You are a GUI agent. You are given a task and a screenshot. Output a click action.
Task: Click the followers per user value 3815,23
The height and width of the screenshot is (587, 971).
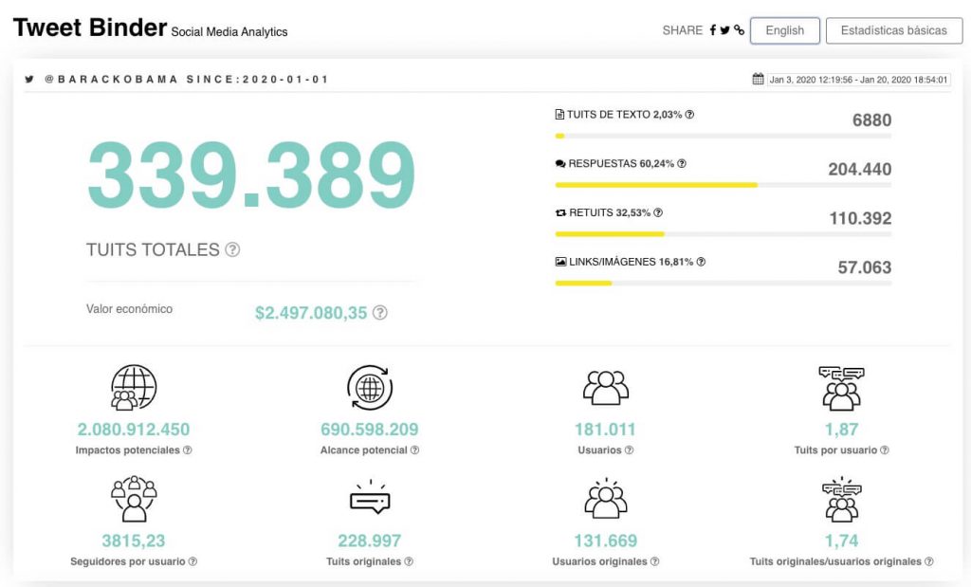point(134,541)
